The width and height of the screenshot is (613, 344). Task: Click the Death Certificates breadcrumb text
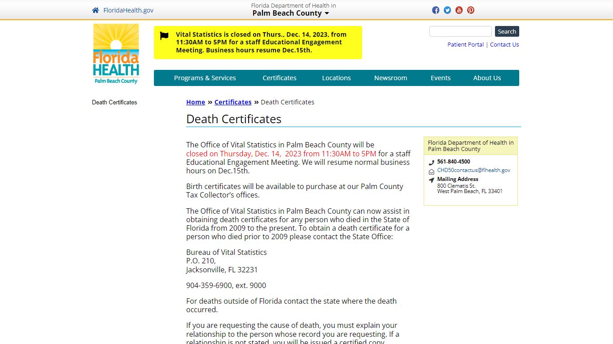(x=288, y=102)
